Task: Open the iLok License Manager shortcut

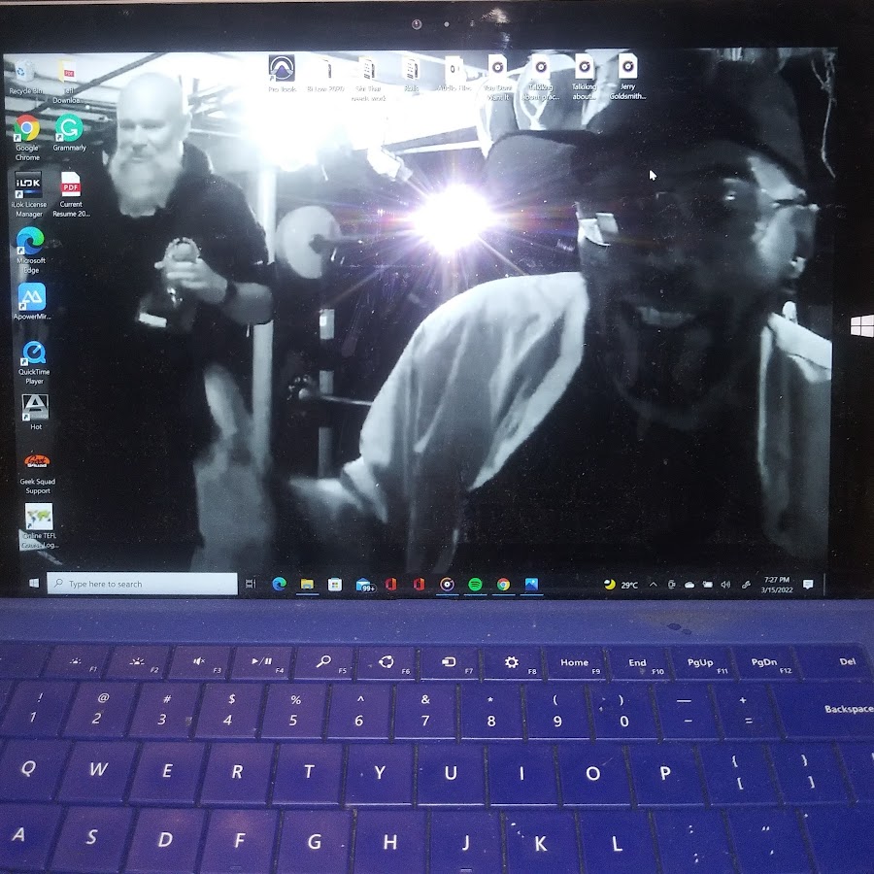Action: click(28, 194)
